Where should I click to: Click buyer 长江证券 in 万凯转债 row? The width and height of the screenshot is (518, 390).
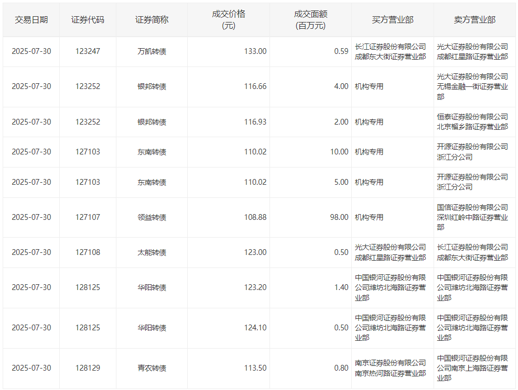tap(390, 52)
